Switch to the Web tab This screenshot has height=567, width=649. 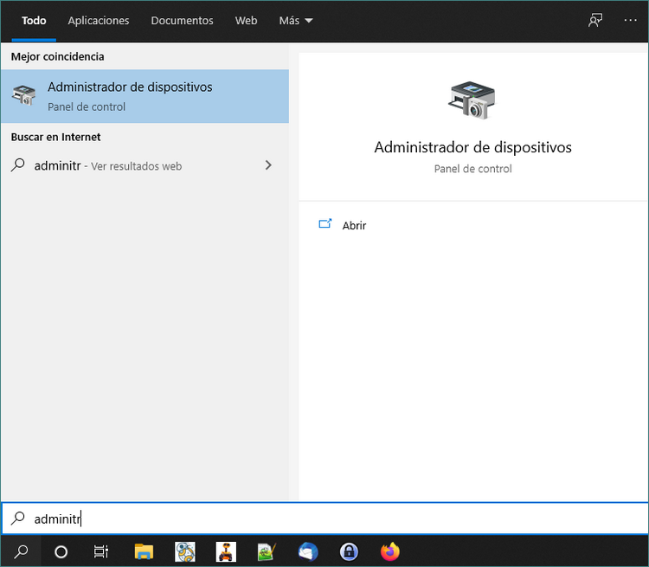(246, 20)
